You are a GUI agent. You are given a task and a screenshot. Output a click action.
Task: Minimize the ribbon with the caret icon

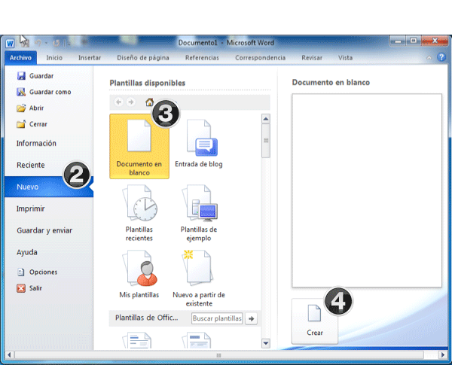pyautogui.click(x=429, y=58)
